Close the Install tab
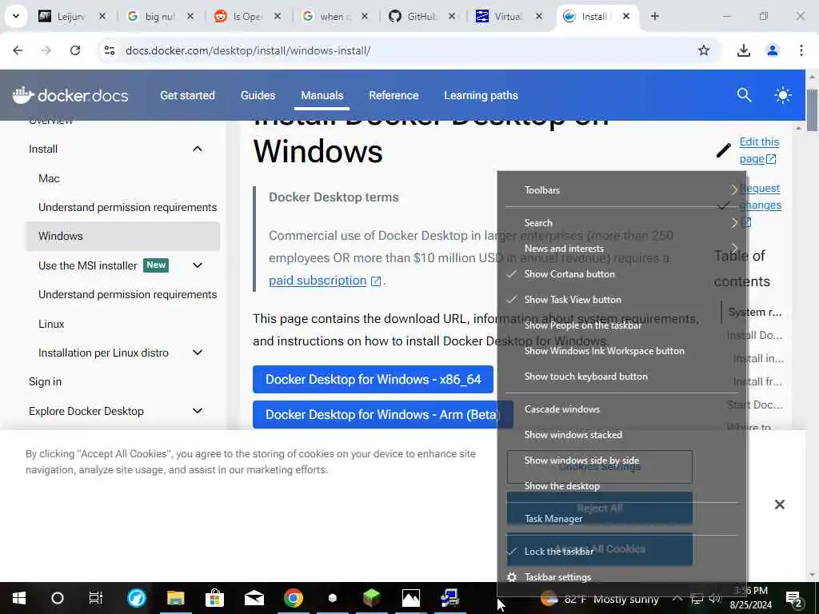The image size is (819, 614). (625, 16)
